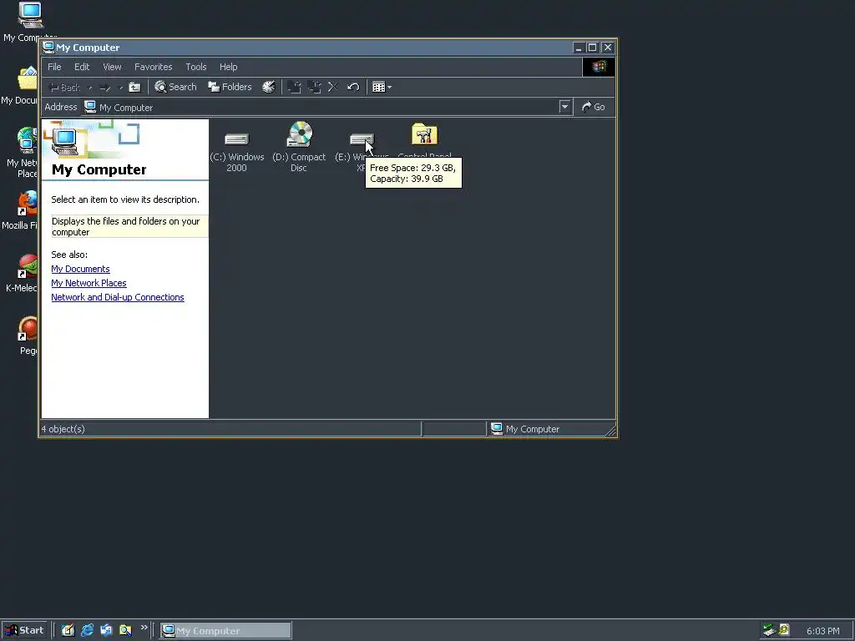
Task: Click the Go button
Action: (594, 107)
